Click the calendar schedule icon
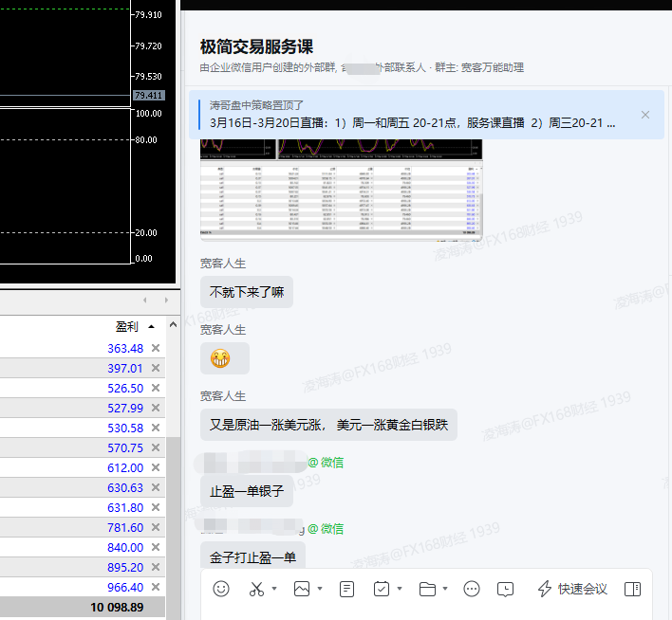672x620 pixels. click(382, 589)
